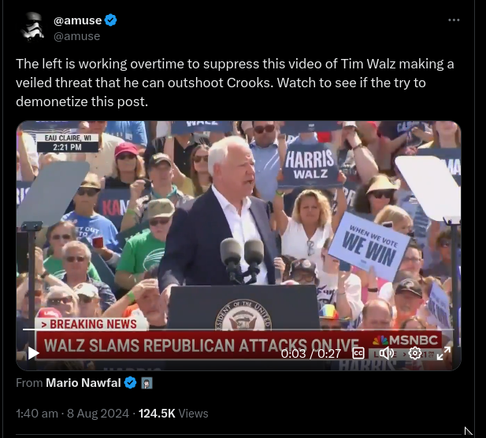This screenshot has height=438, width=486.
Task: View the 124.5K Views analytics
Action: pyautogui.click(x=173, y=414)
